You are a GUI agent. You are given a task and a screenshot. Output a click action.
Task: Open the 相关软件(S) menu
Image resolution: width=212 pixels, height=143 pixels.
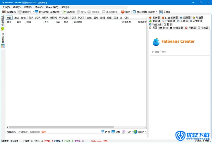[x=52, y=7]
